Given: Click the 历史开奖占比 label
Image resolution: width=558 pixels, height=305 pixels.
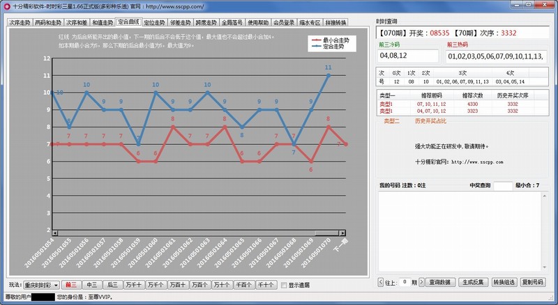Looking at the screenshot, I should click(x=430, y=121).
